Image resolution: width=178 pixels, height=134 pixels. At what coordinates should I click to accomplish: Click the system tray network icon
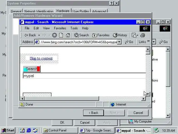[x=157, y=130]
